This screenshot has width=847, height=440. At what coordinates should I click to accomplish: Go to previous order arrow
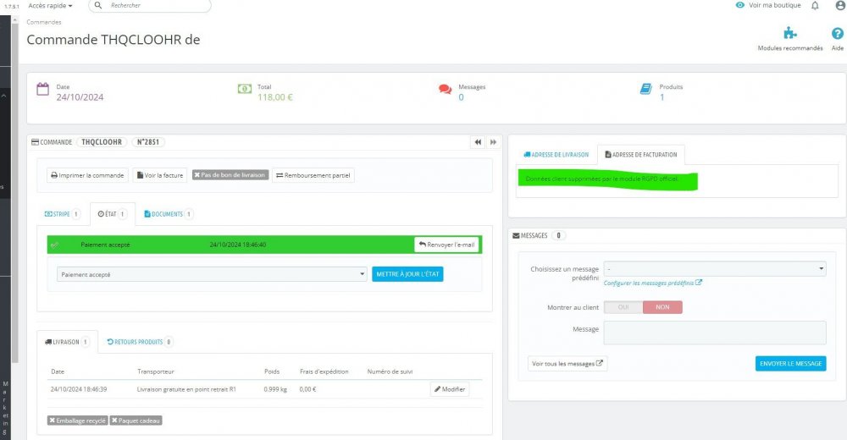(x=478, y=142)
